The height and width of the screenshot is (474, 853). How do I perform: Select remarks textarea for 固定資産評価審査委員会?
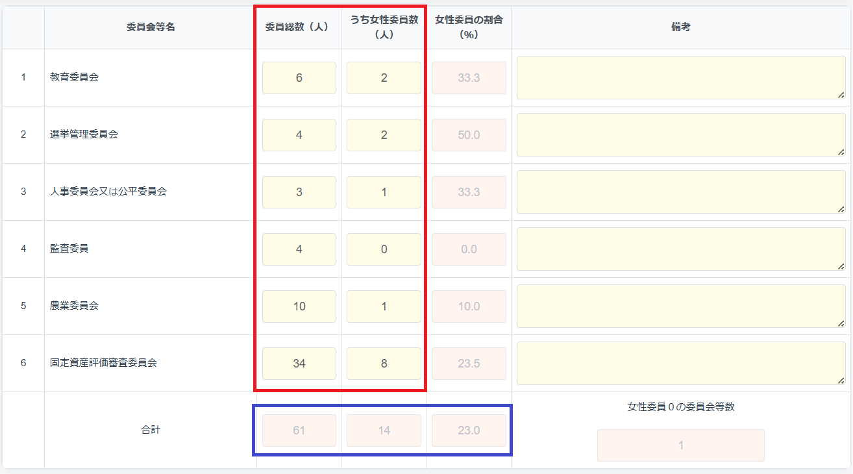tap(681, 364)
